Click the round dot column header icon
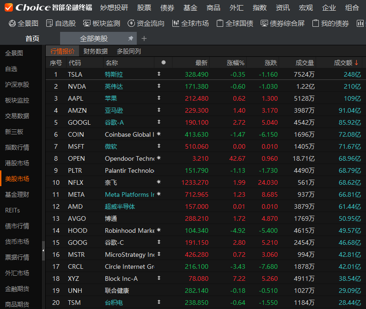Image resolution: width=366 pixels, height=309 pixels. click(x=164, y=62)
